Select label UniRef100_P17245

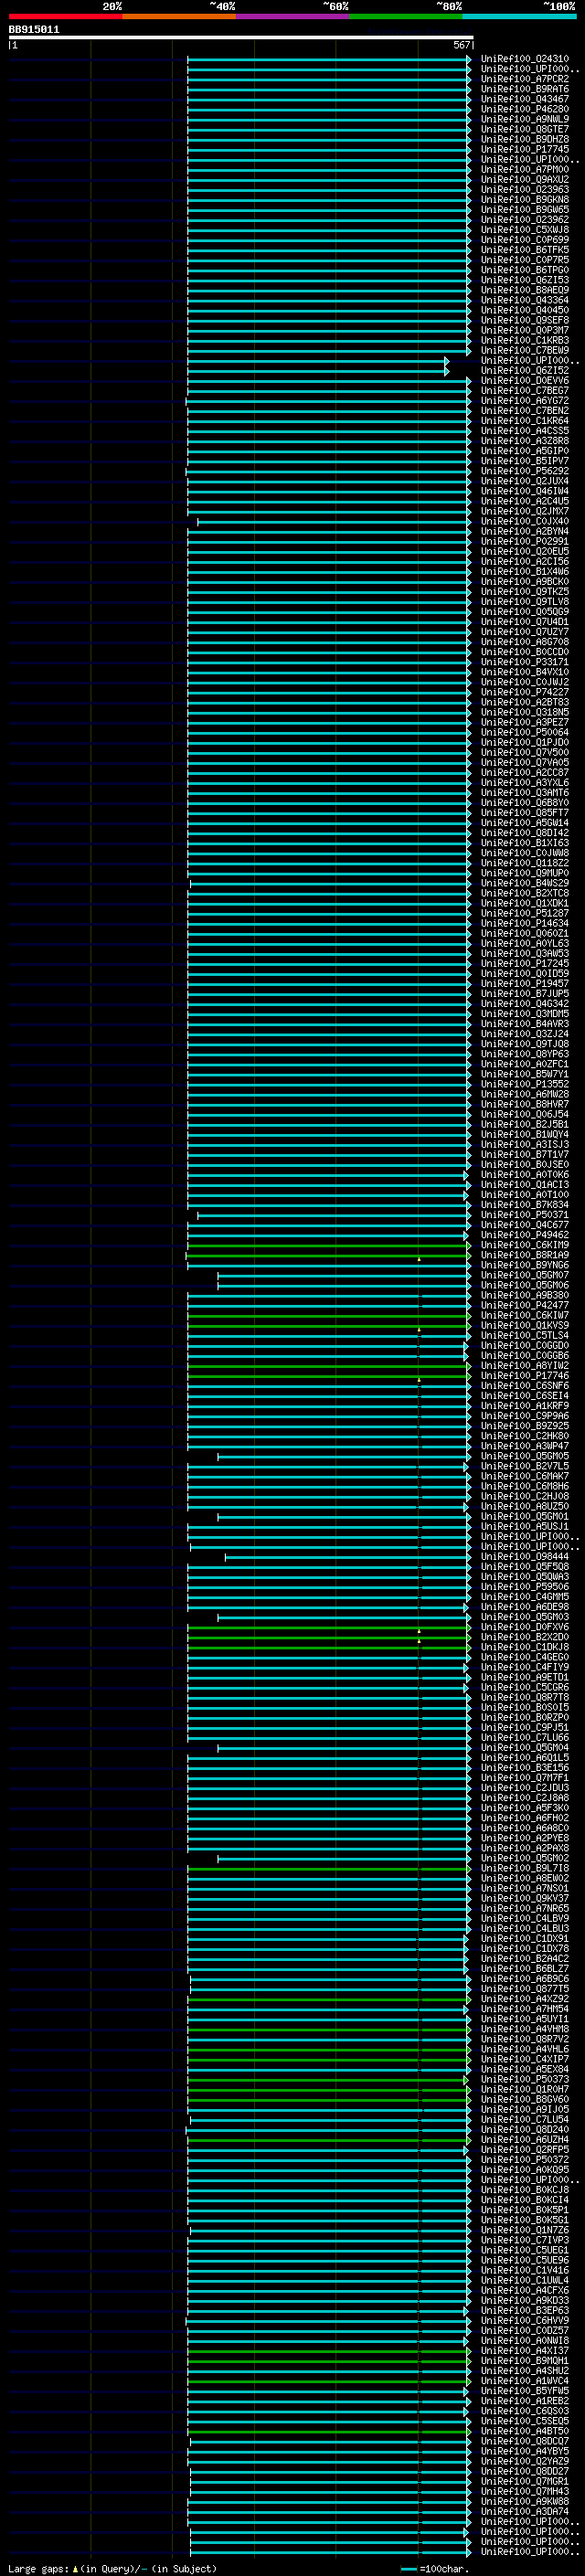525,963
